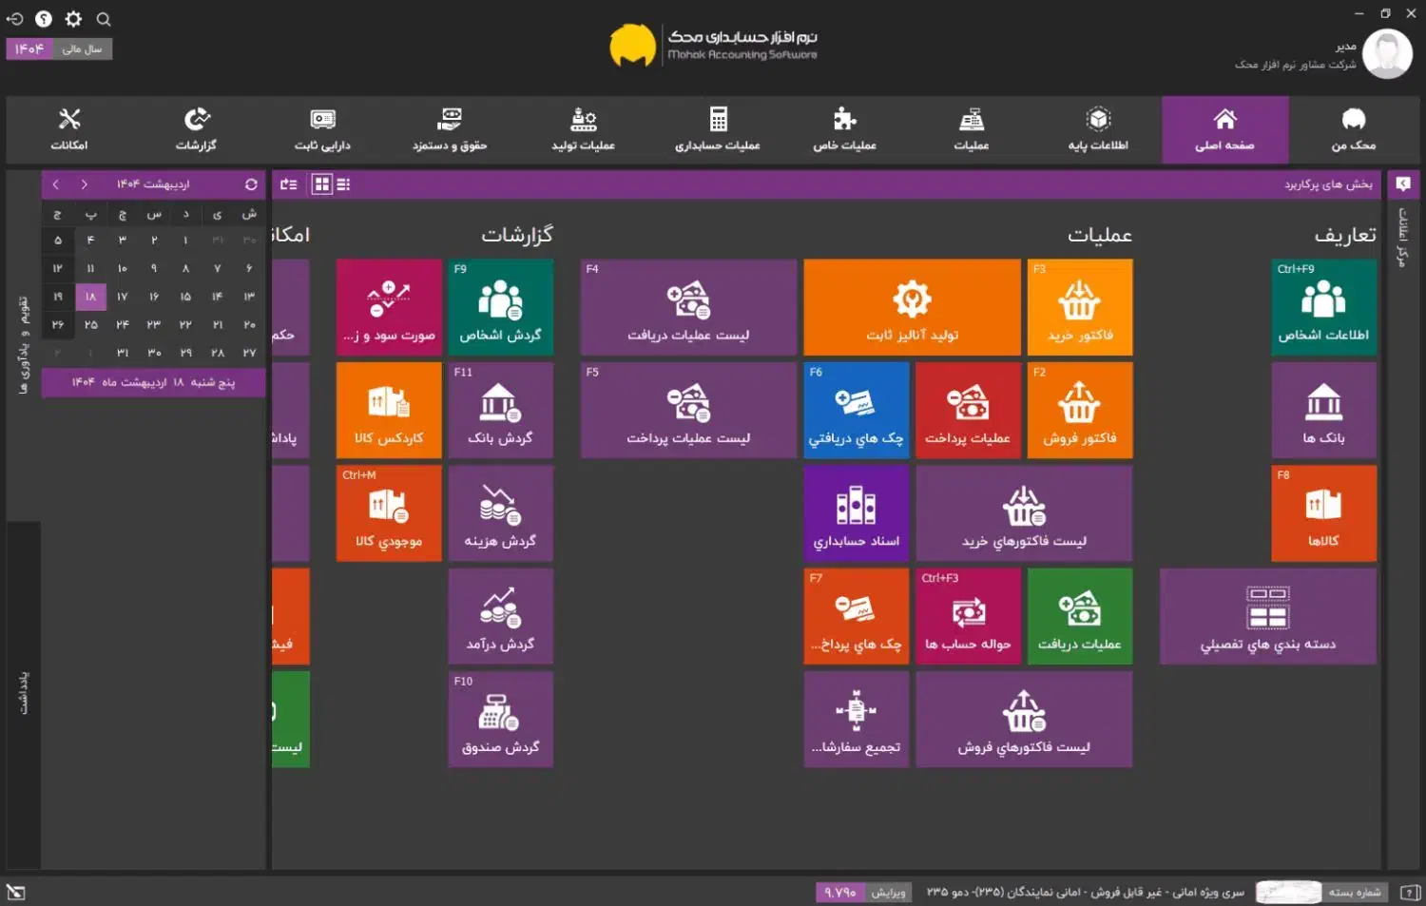1426x906 pixels.
Task: Select day 19 in the calendar
Action: [58, 297]
